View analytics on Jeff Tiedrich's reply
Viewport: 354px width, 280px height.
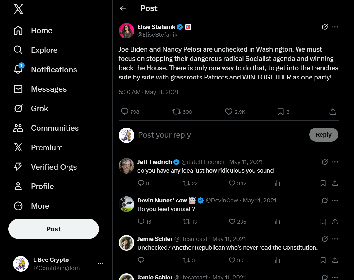(x=278, y=183)
